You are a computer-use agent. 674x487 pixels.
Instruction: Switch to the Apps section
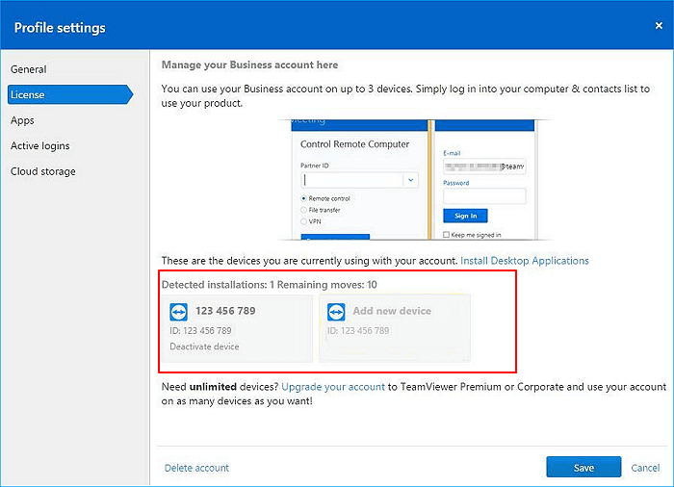(x=23, y=120)
